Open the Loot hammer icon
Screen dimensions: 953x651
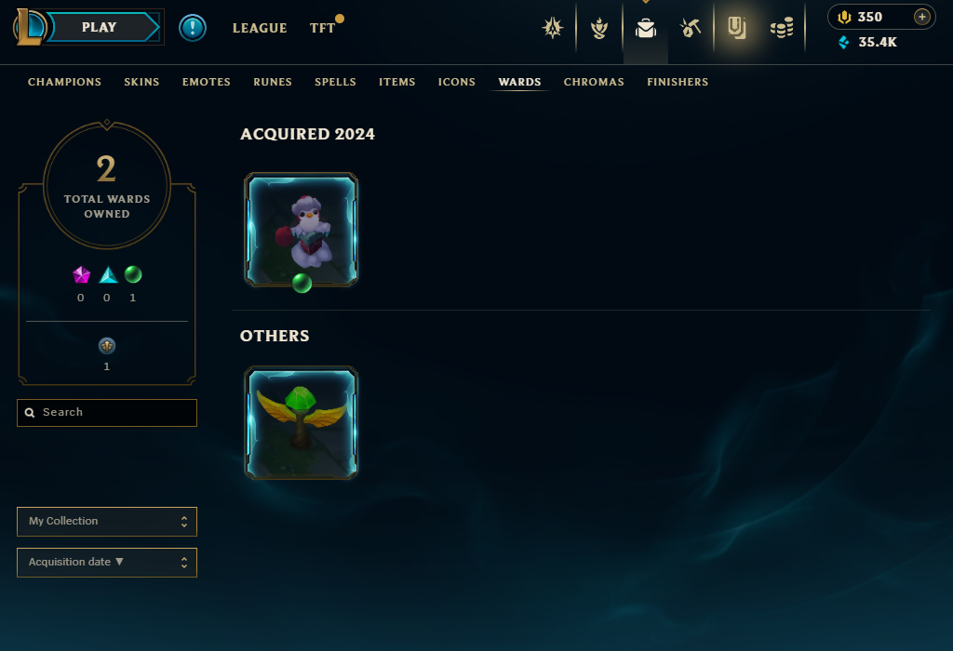(690, 28)
